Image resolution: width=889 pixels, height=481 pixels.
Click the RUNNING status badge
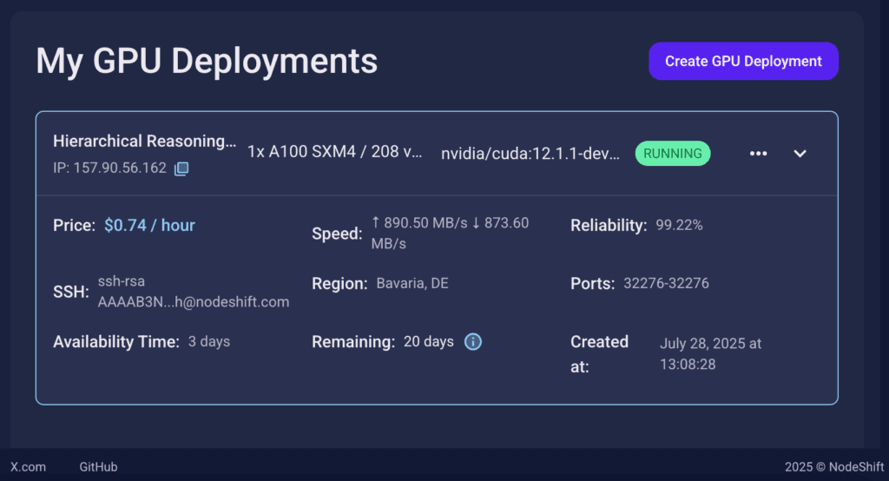(x=673, y=154)
